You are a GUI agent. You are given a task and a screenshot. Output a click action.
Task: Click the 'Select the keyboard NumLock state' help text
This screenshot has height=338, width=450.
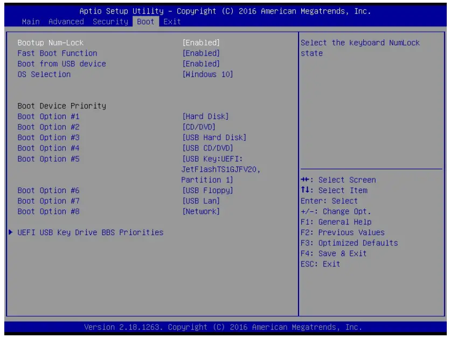(360, 48)
